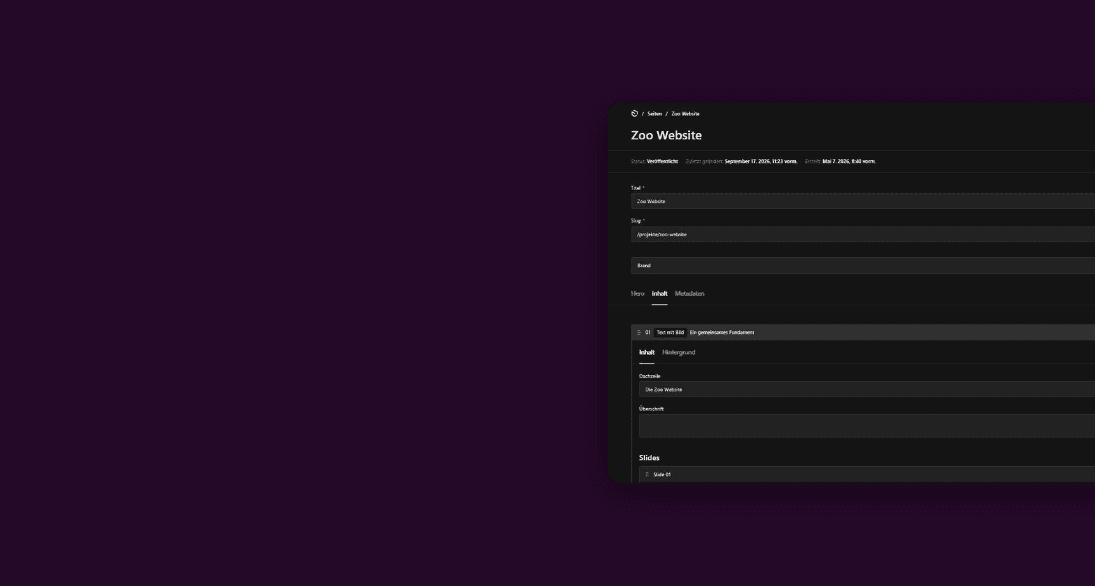The width and height of the screenshot is (1095, 586).
Task: Switch to the Hintergrund tab in block 01
Action: pos(679,352)
